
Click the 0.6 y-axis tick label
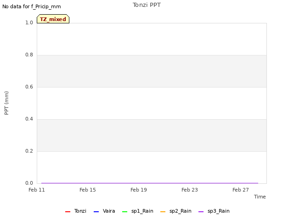[29, 87]
